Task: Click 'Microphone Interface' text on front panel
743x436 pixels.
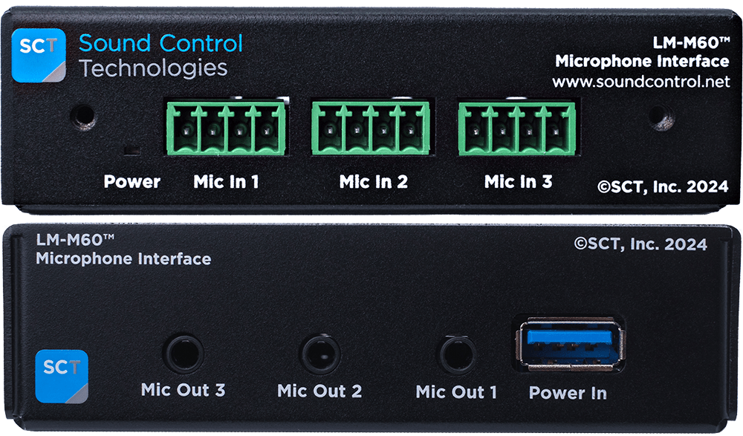Action: 642,62
